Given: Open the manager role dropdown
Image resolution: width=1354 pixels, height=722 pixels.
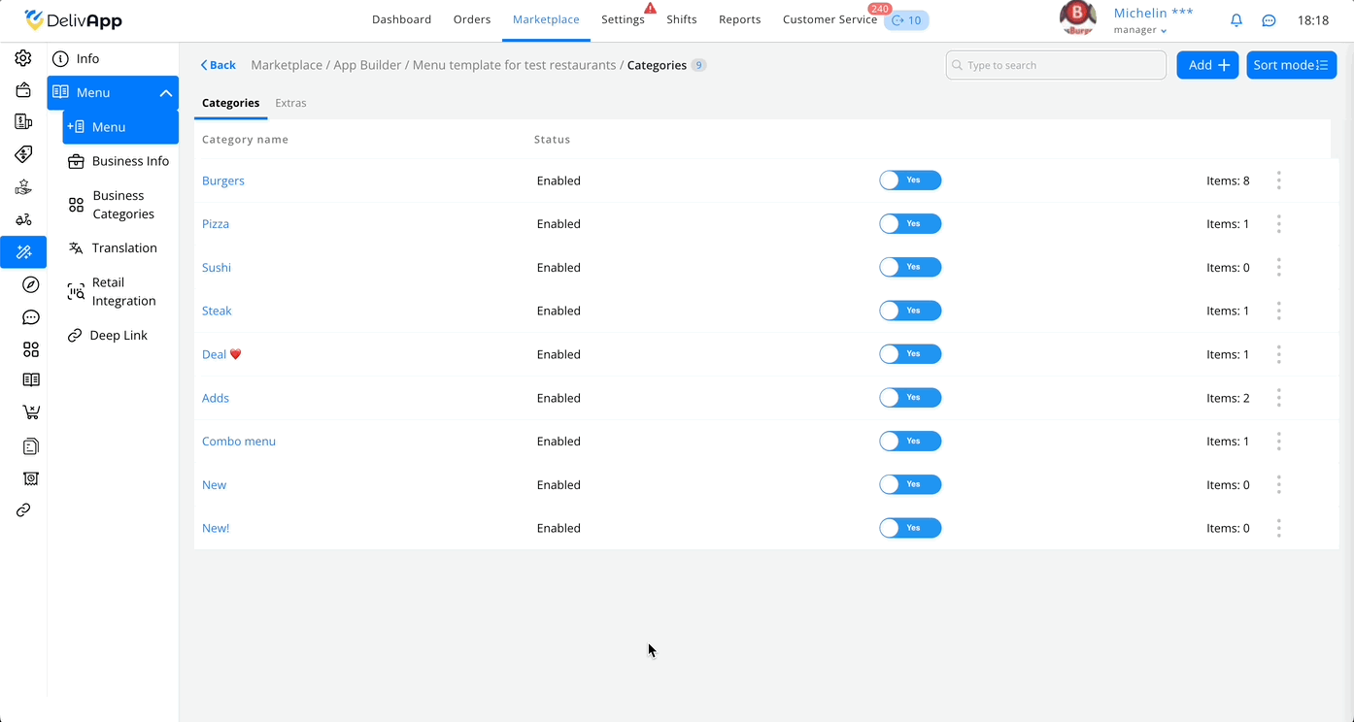Looking at the screenshot, I should point(1140,30).
